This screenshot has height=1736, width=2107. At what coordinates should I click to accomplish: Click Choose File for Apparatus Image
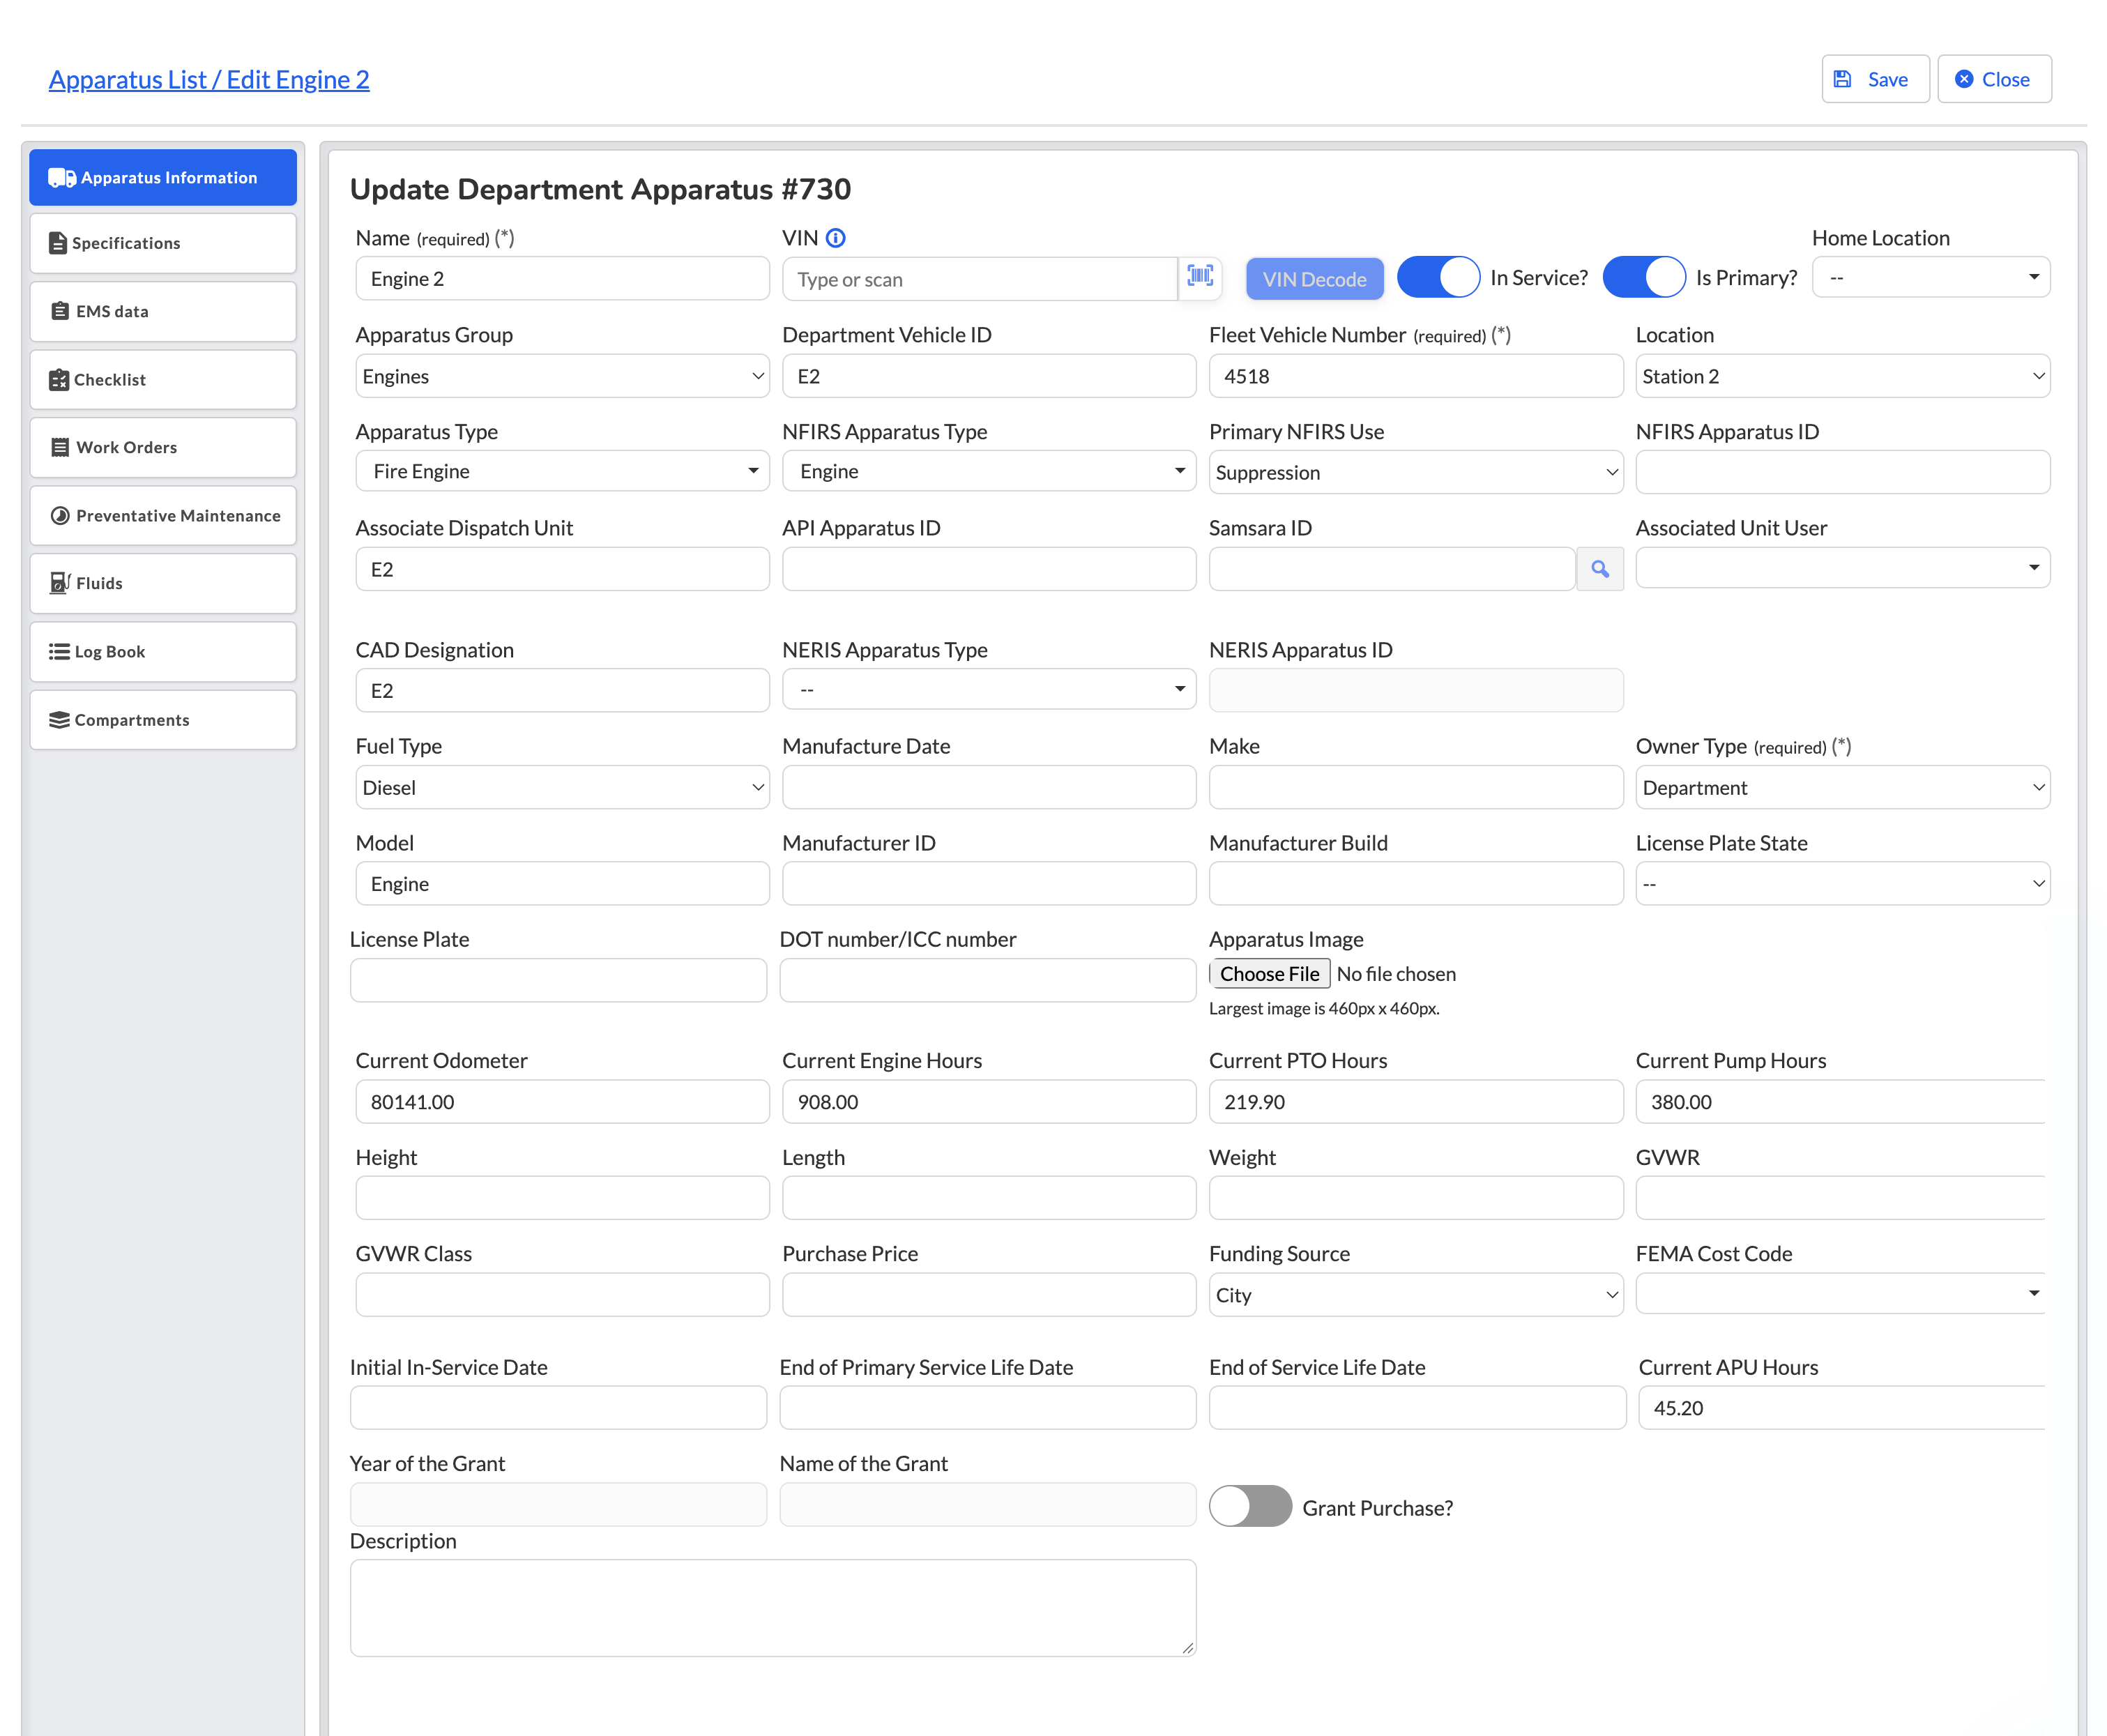[1269, 973]
